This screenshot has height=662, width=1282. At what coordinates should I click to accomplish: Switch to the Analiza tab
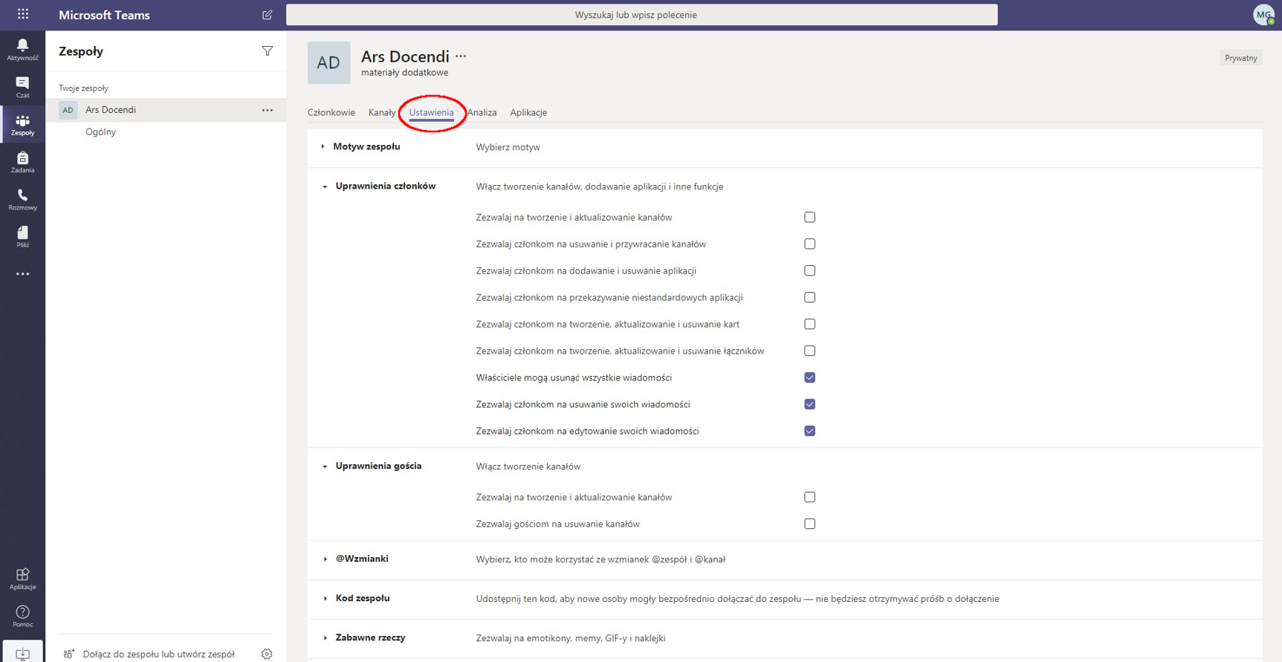tap(482, 112)
